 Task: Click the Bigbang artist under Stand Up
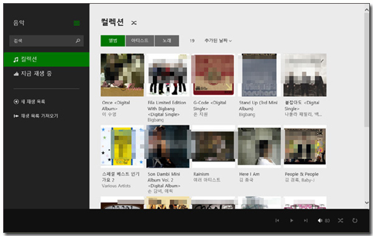(x=247, y=114)
